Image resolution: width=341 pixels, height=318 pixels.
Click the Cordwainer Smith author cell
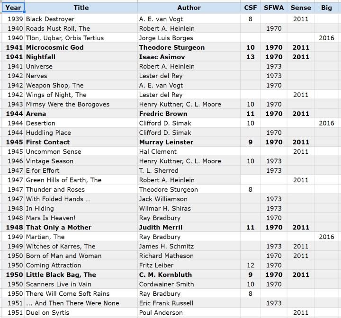point(166,284)
